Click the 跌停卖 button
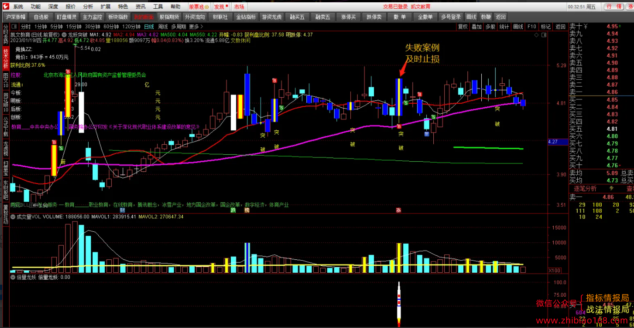Image resolution: width=634 pixels, height=328 pixels. pos(374,17)
